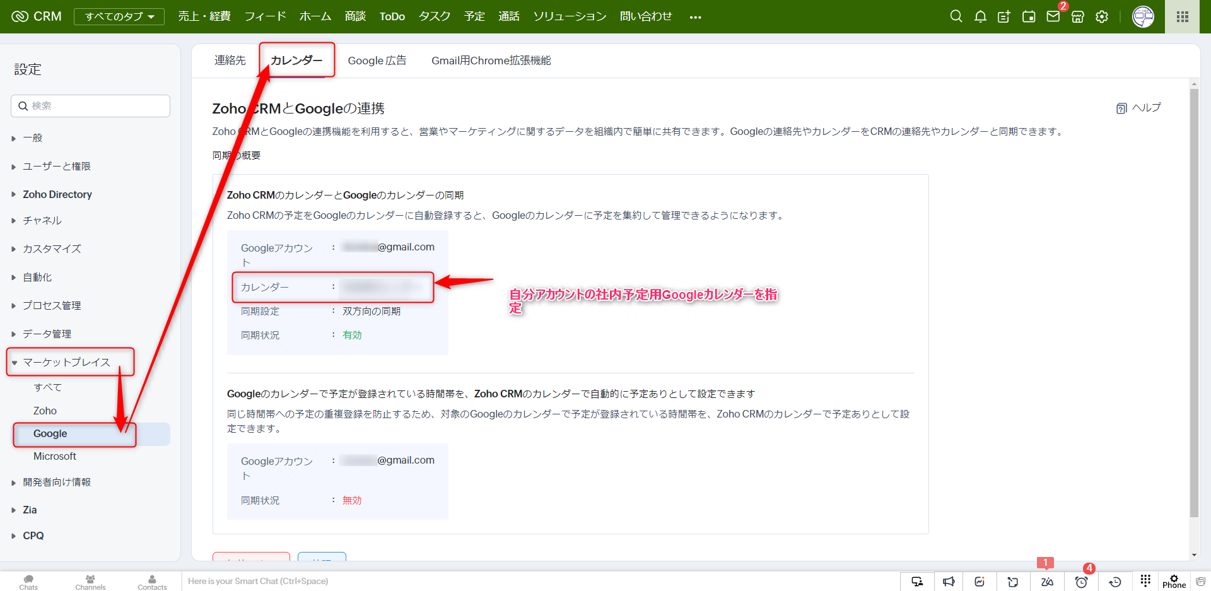Image resolution: width=1211 pixels, height=591 pixels.
Task: Open the mail icon with badge
Action: tap(1053, 16)
